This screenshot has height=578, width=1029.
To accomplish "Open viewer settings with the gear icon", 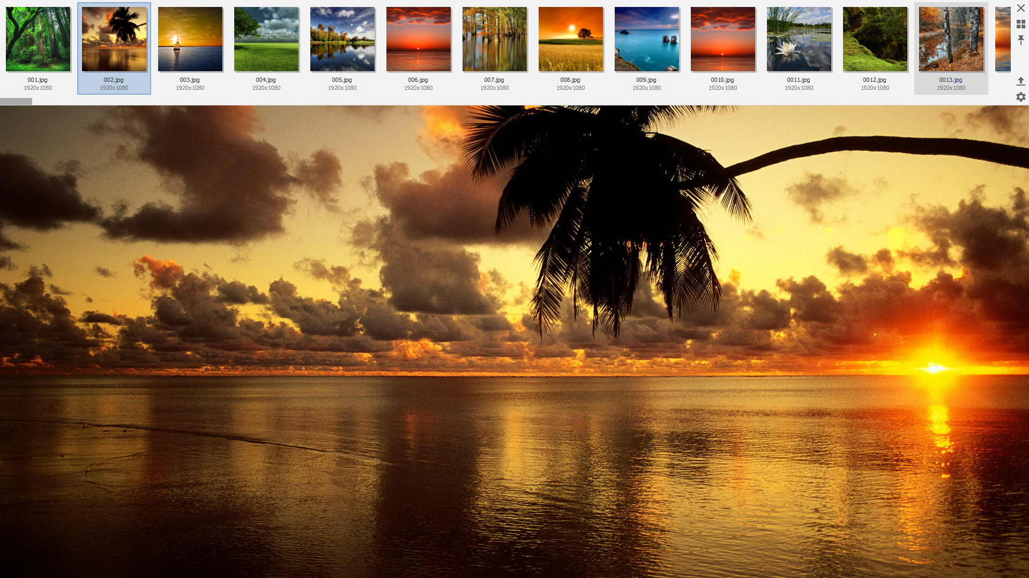I will [x=1020, y=97].
